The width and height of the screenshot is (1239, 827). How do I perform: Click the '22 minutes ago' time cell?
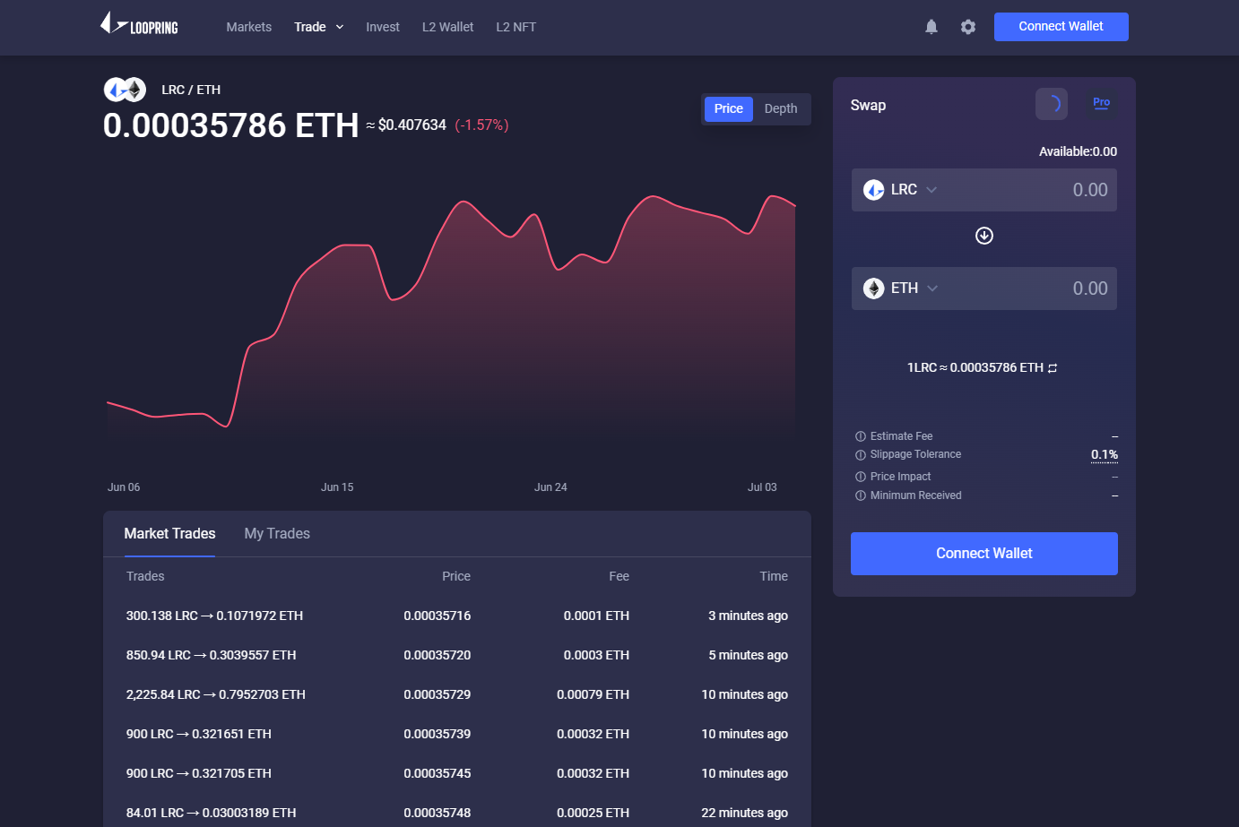click(x=745, y=813)
